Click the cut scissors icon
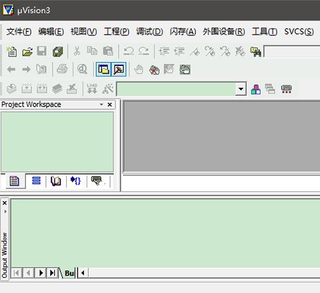 (77, 51)
